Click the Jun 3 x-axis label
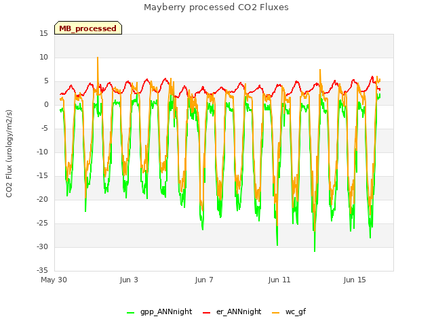The height and width of the screenshot is (325, 434). (129, 280)
